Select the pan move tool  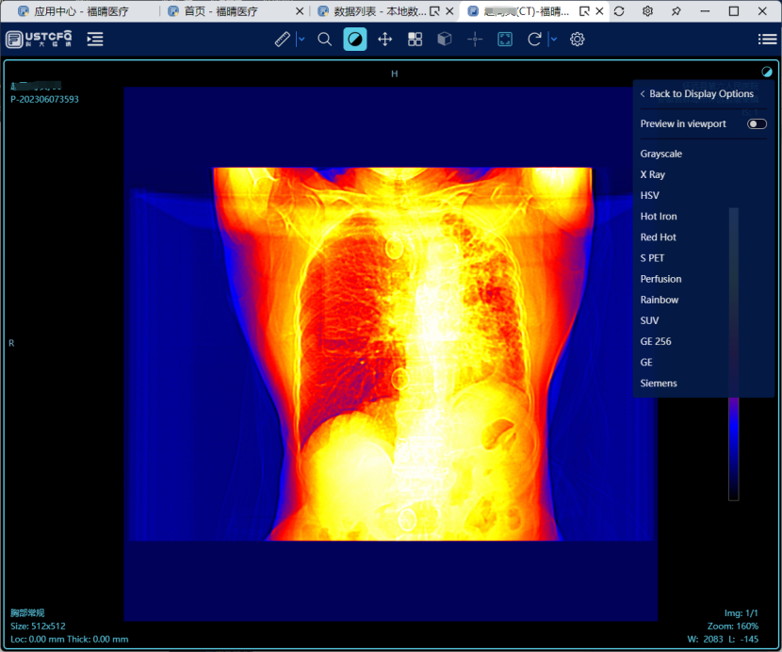tap(384, 40)
